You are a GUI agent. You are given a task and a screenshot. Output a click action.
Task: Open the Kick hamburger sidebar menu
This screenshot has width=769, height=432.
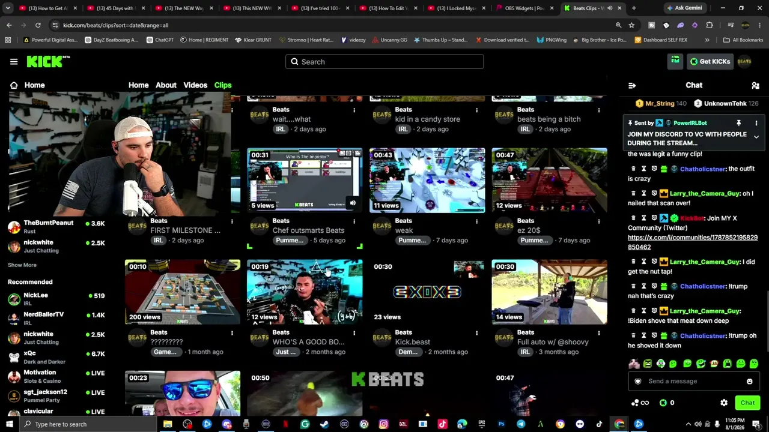(14, 61)
